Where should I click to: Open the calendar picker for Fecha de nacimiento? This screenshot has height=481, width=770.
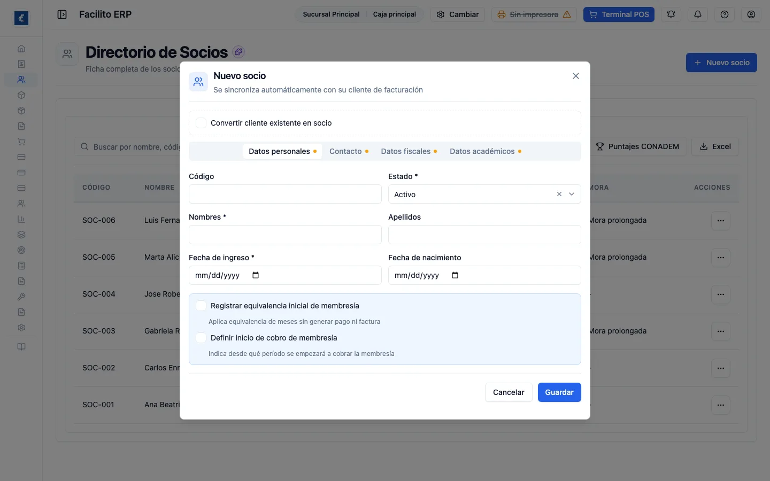coord(455,275)
